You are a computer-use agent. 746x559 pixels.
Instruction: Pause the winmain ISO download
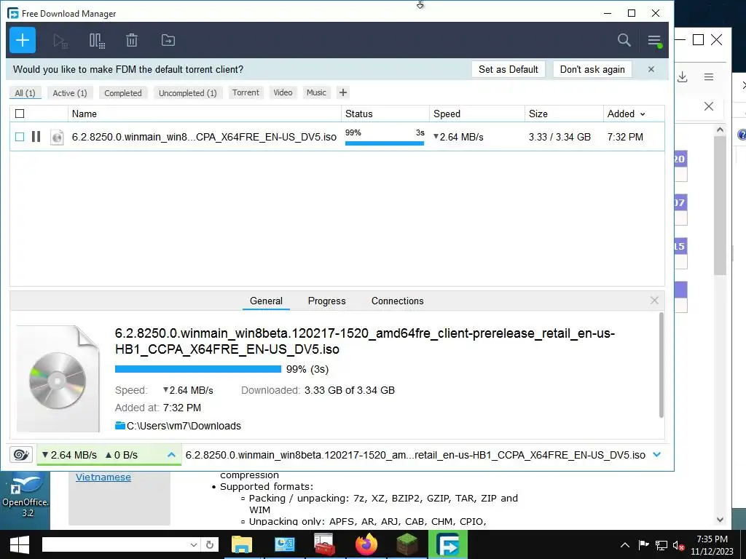pyautogui.click(x=36, y=137)
